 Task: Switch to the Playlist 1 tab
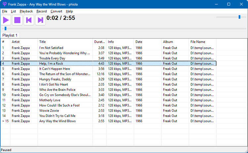(10, 35)
